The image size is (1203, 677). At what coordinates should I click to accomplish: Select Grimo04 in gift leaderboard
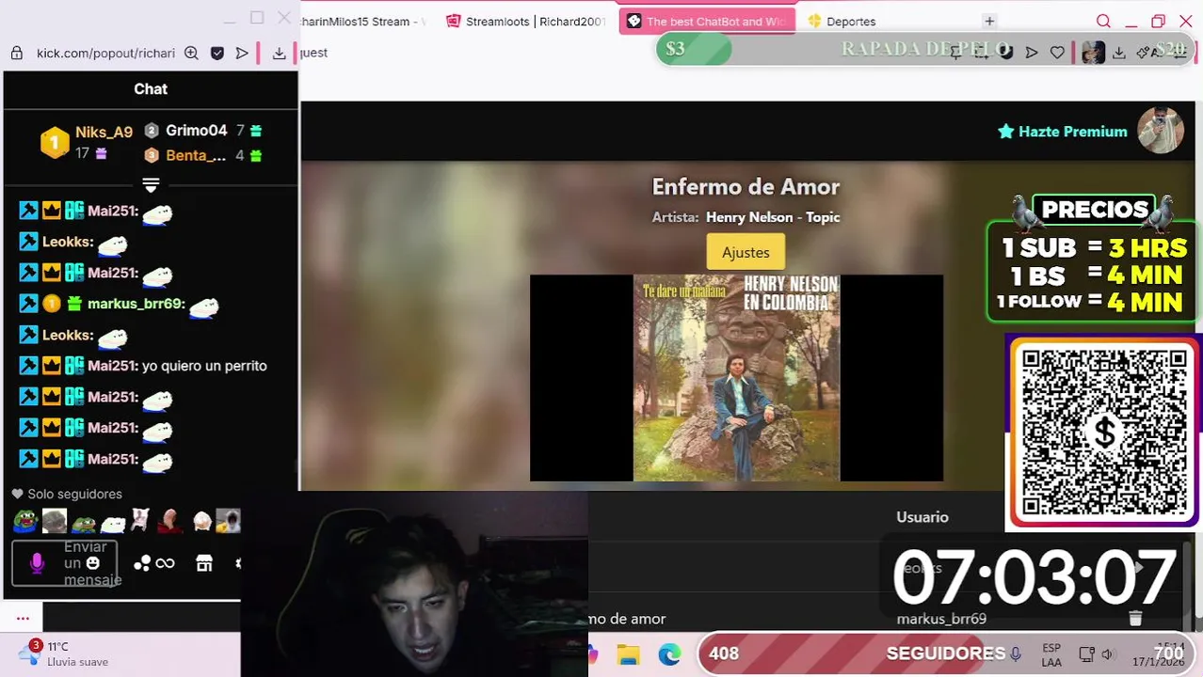click(197, 131)
